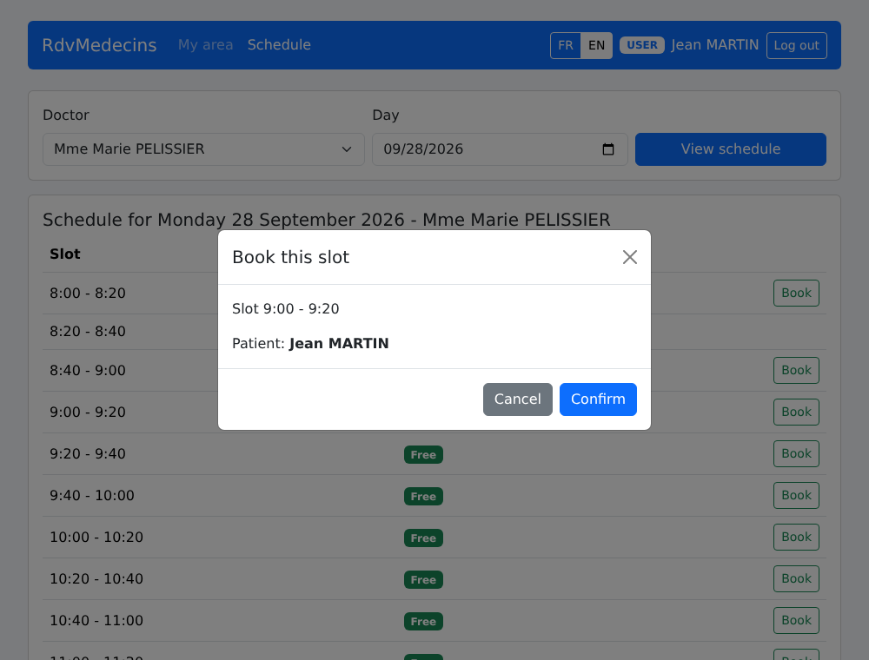Focus the Day date field
869x660 pixels.
click(500, 149)
